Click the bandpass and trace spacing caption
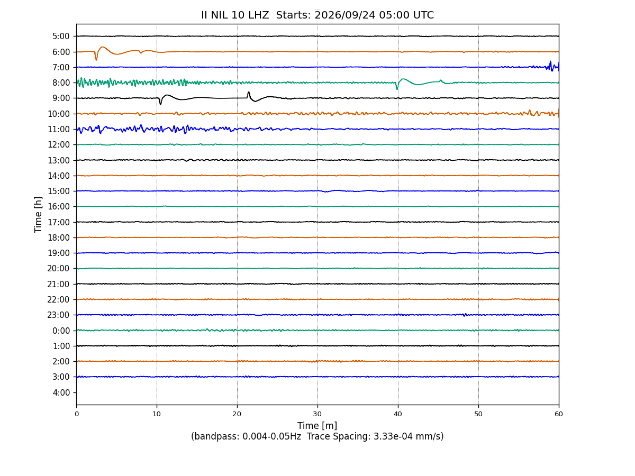The image size is (635, 476). (x=317, y=437)
